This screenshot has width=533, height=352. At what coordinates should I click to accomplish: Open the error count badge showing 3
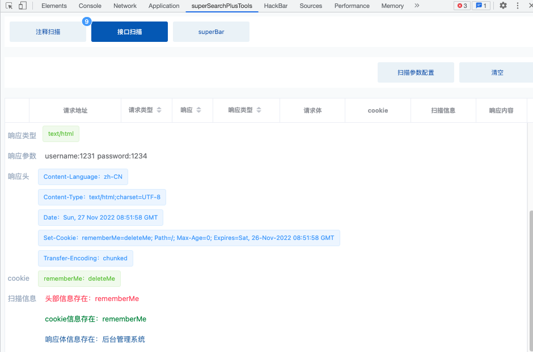coord(462,6)
